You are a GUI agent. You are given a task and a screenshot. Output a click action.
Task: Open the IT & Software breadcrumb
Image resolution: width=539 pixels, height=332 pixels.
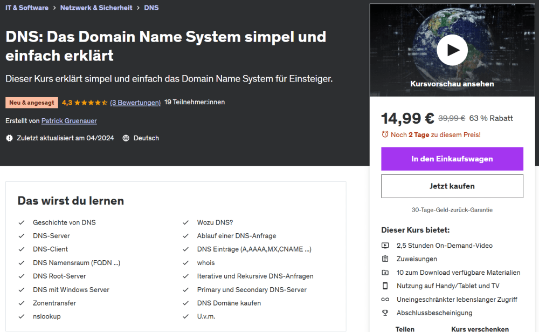tap(27, 8)
